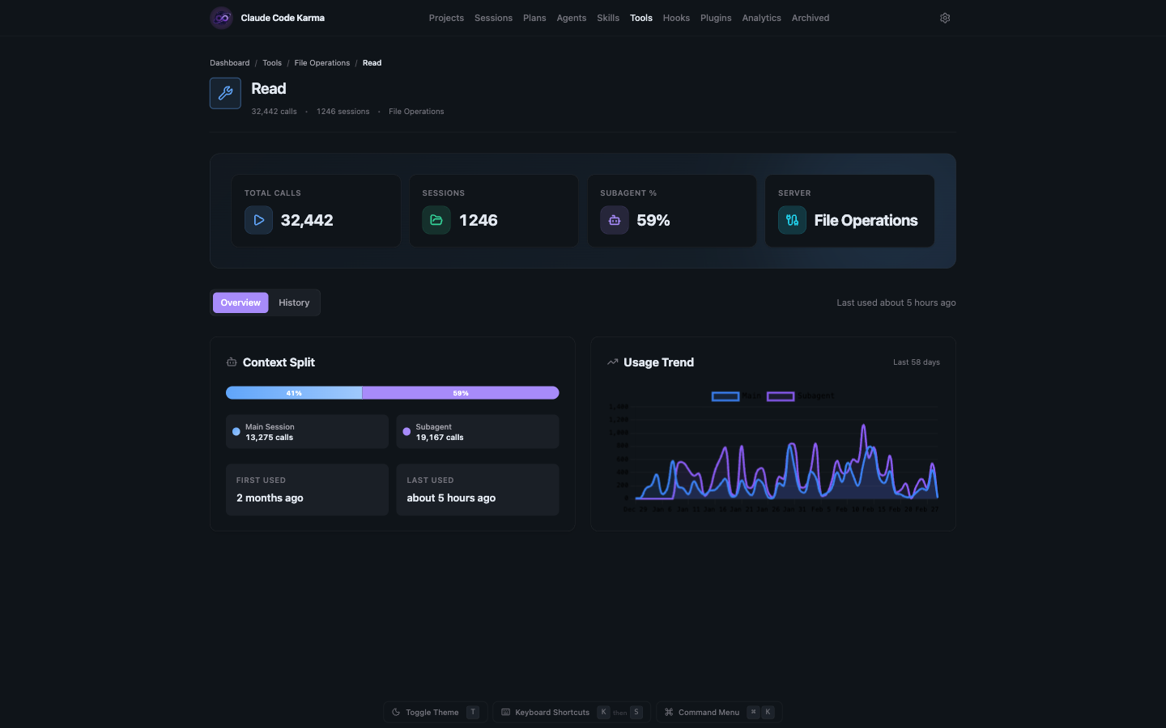The image size is (1166, 728).
Task: Open Projects in the top navigation
Action: coord(446,18)
